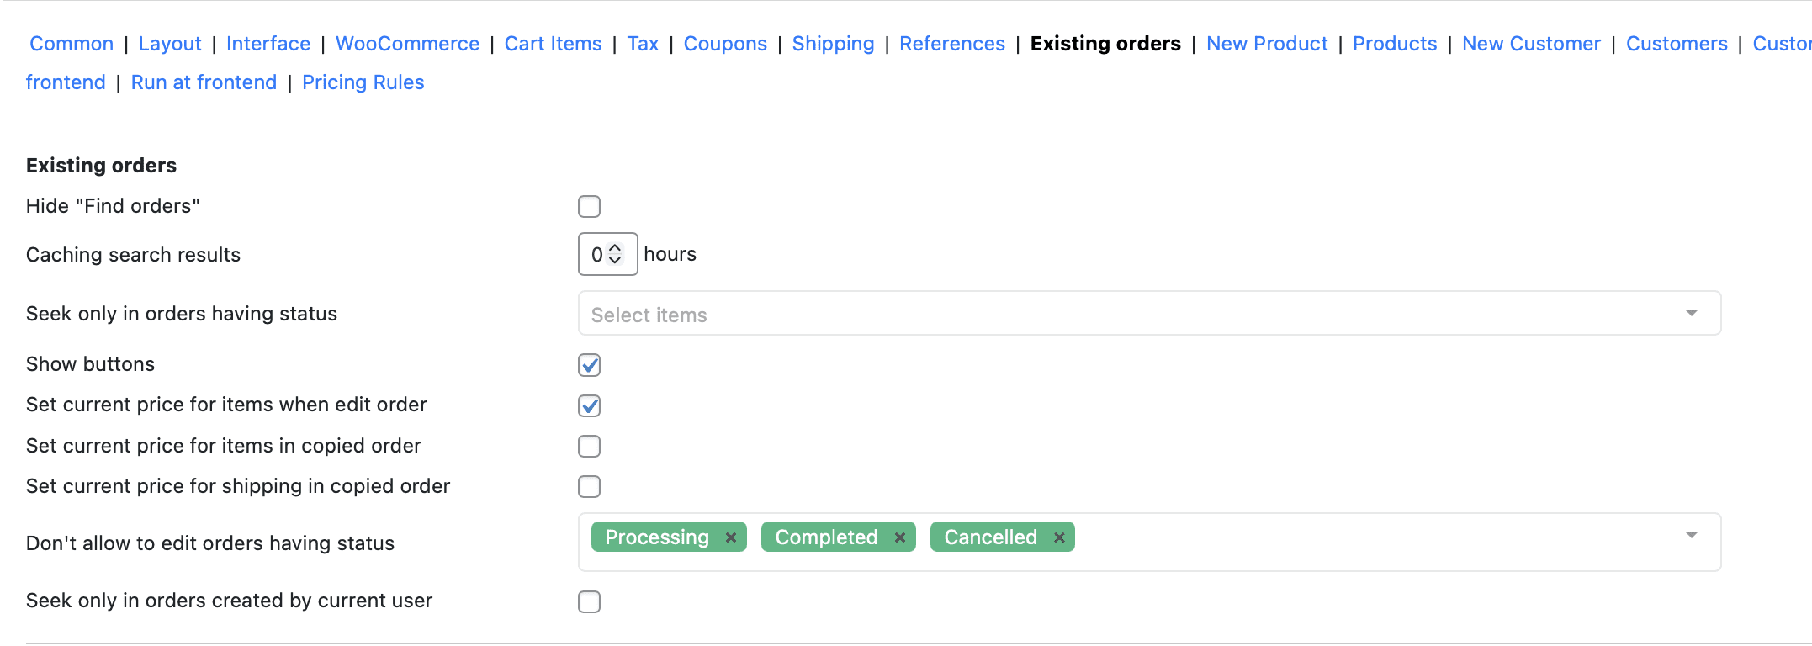Toggle 'Seek only in orders created by current user'

589,601
